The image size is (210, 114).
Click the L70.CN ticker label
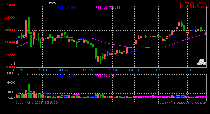(x=194, y=6)
